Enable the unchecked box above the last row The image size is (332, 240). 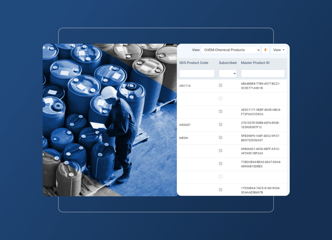[220, 177]
